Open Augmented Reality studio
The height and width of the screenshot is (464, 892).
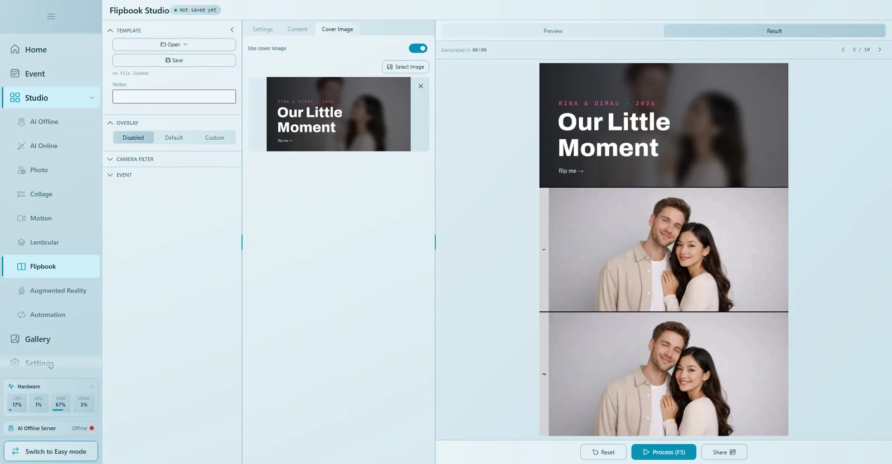(51, 291)
